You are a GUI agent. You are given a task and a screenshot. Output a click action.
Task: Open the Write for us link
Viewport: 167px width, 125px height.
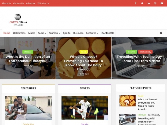(43, 3)
